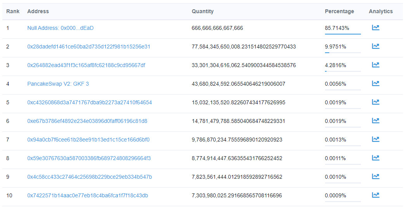View analytics icon for rank 9 holder
The height and width of the screenshot is (207, 406).
[x=375, y=176]
